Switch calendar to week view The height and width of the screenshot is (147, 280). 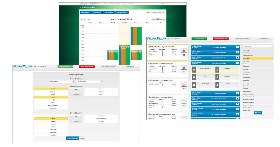(x=158, y=19)
